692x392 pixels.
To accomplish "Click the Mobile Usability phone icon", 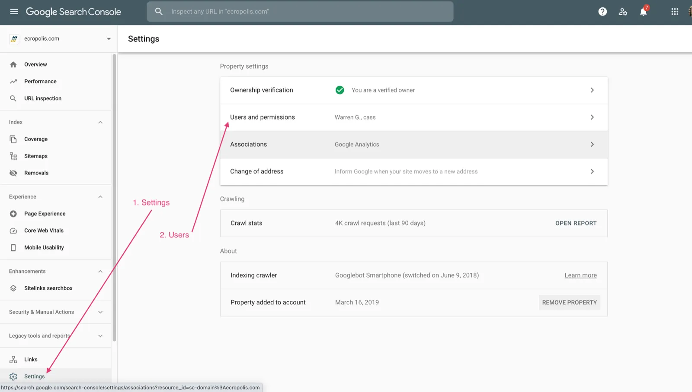I will click(x=13, y=247).
